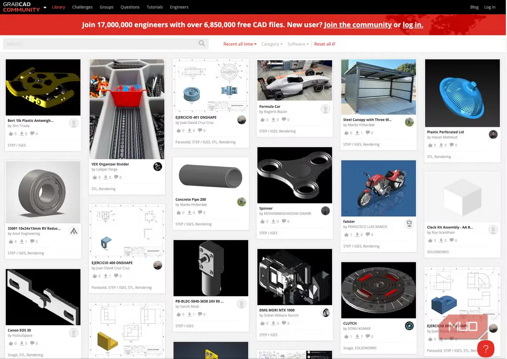Viewport: 507px width, 359px height.
Task: Open Concrete Pipe 200 model title
Action: click(x=191, y=200)
